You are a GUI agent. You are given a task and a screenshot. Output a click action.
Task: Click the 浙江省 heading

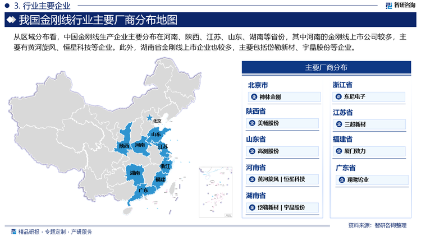pyautogui.click(x=342, y=85)
